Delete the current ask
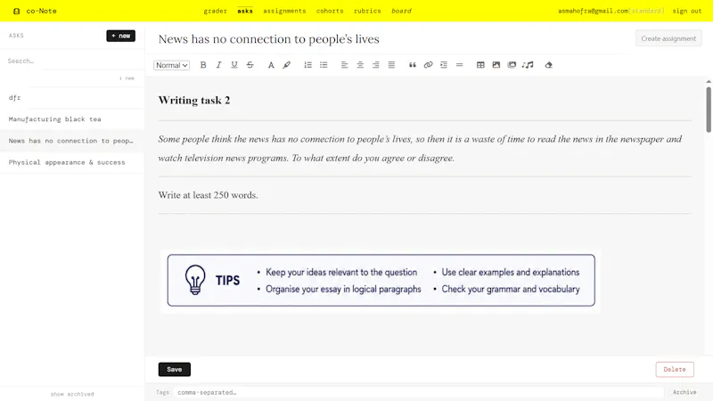The width and height of the screenshot is (713, 401). coord(675,370)
